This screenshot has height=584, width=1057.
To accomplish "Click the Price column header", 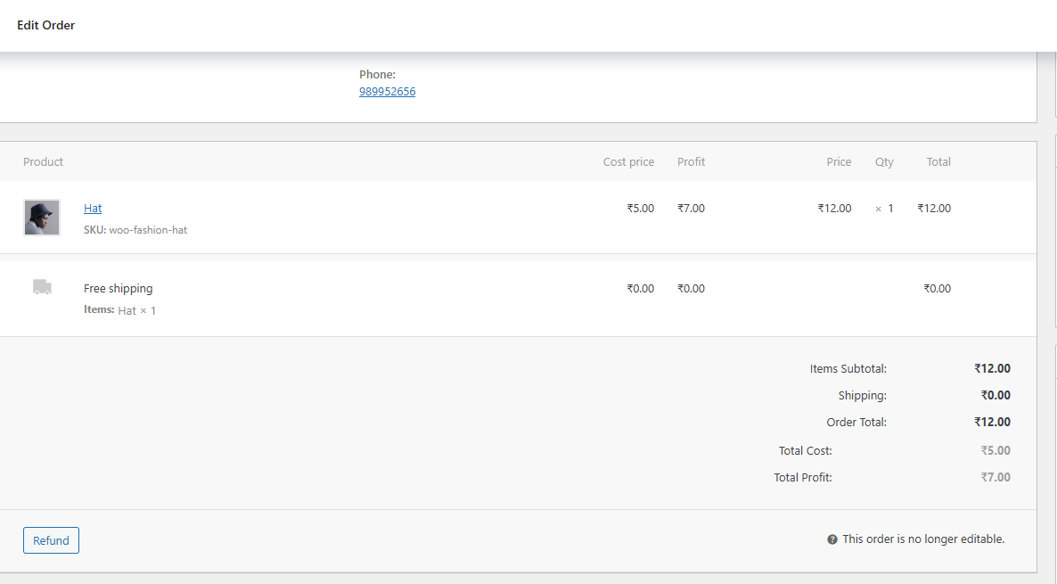I will click(x=839, y=162).
